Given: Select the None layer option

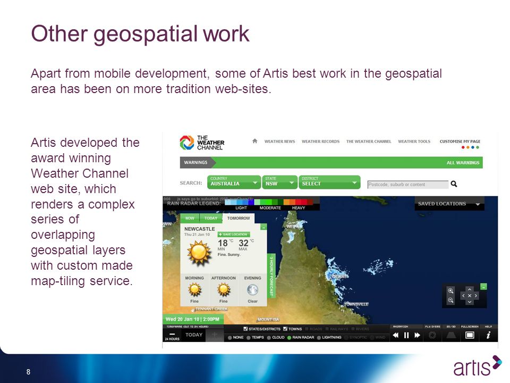Looking at the screenshot, I should pos(230,338).
